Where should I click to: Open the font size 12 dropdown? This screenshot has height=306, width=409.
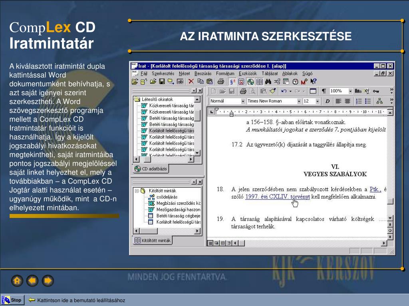pyautogui.click(x=318, y=101)
